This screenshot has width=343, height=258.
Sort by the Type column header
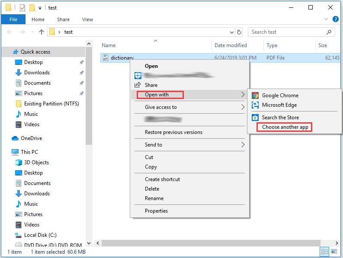[272, 45]
